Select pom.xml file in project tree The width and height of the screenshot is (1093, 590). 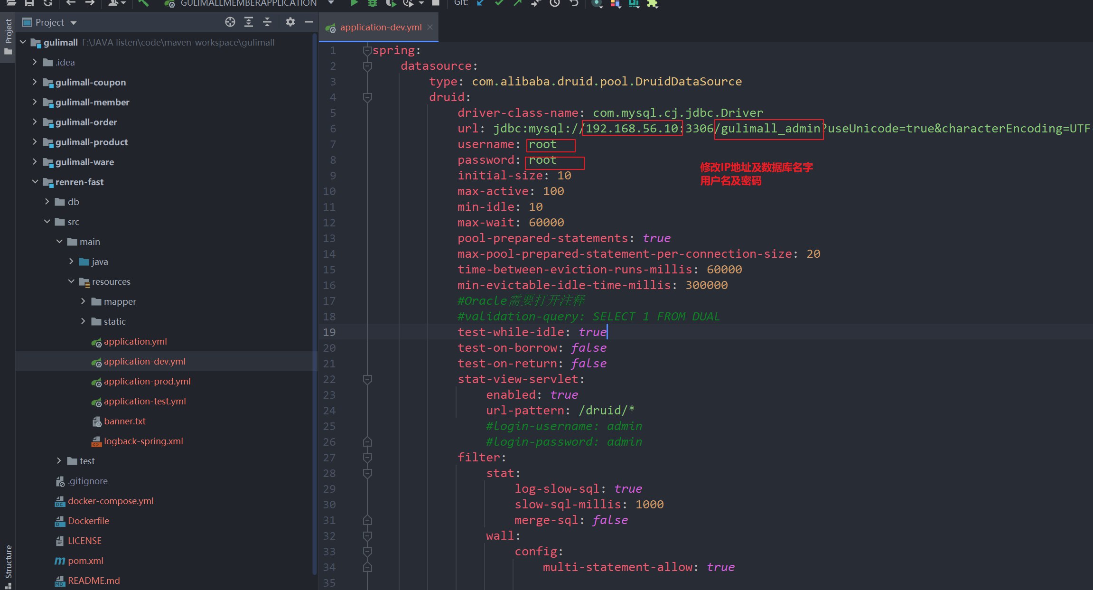(85, 561)
